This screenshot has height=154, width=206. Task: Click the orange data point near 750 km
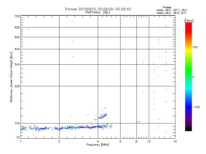click(73, 22)
